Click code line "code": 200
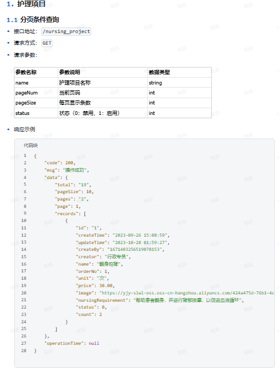The height and width of the screenshot is (370, 279). tap(60, 163)
